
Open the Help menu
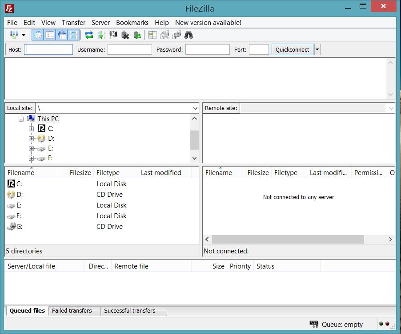(162, 23)
